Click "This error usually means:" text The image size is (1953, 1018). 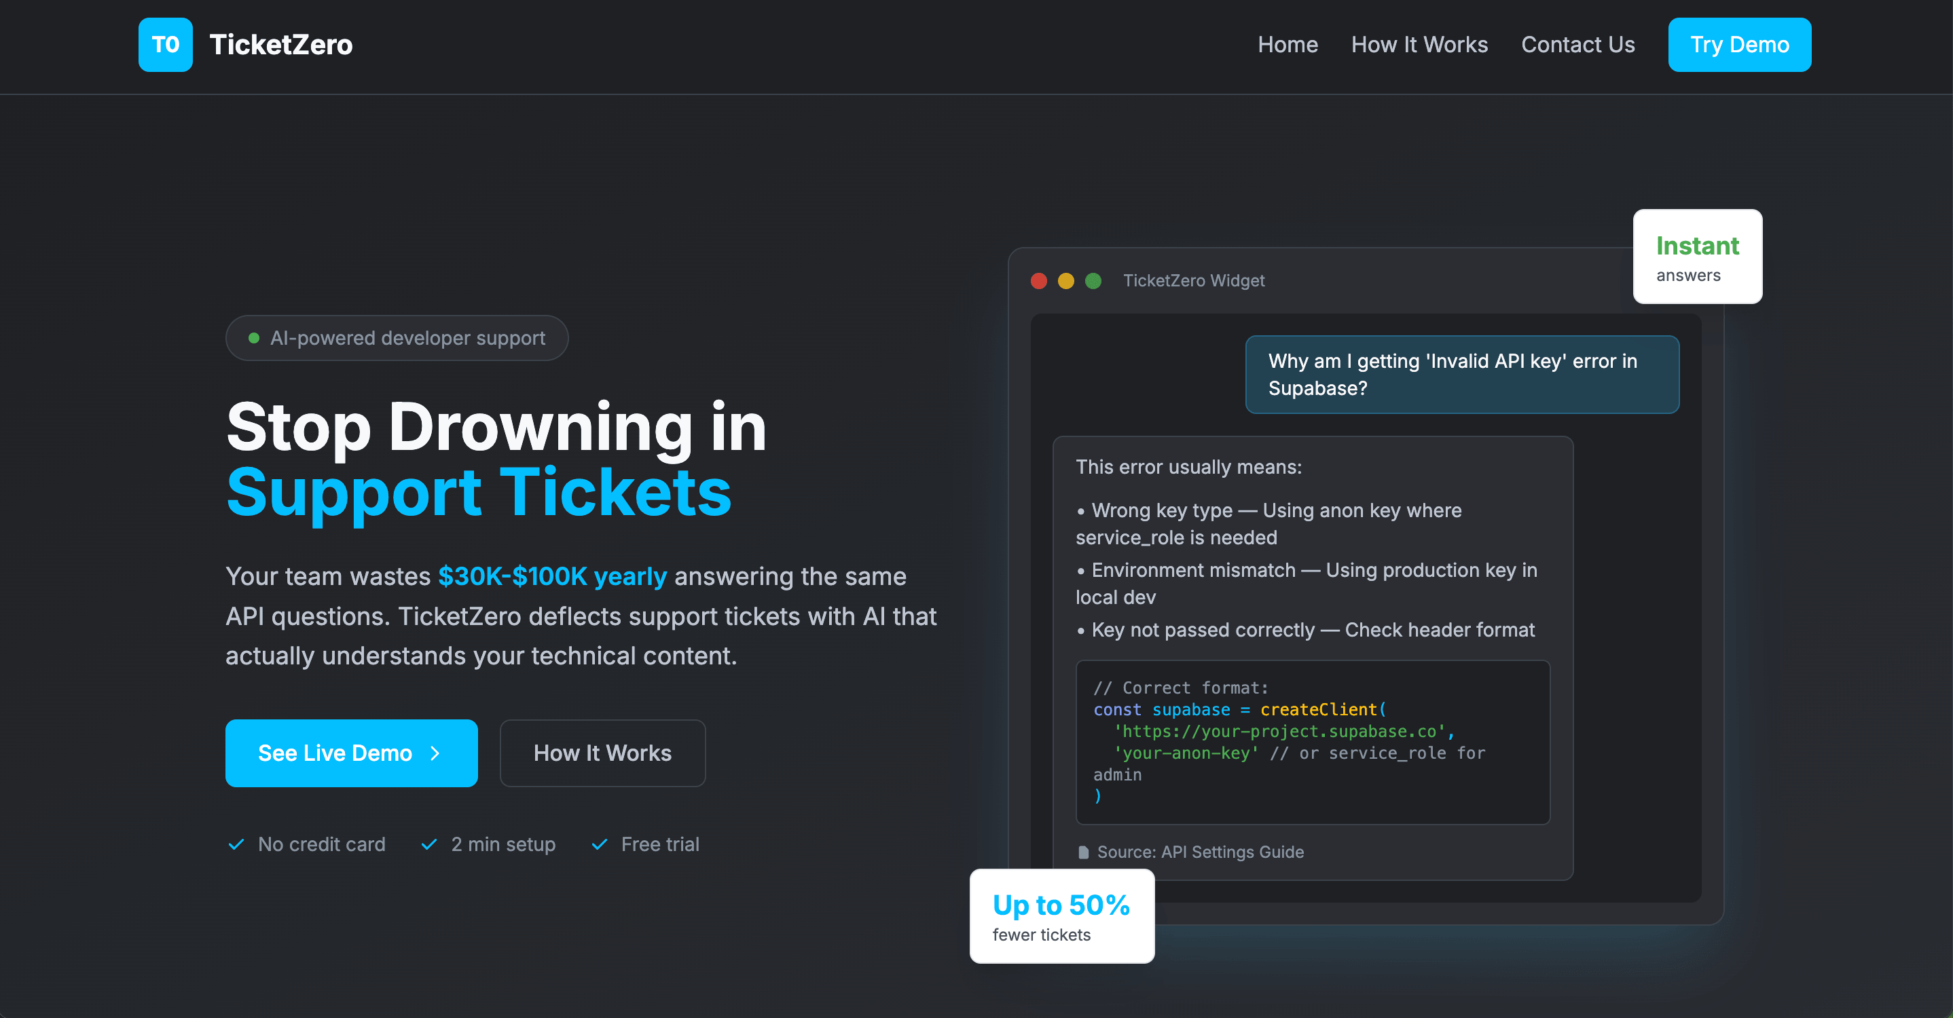[1188, 468]
